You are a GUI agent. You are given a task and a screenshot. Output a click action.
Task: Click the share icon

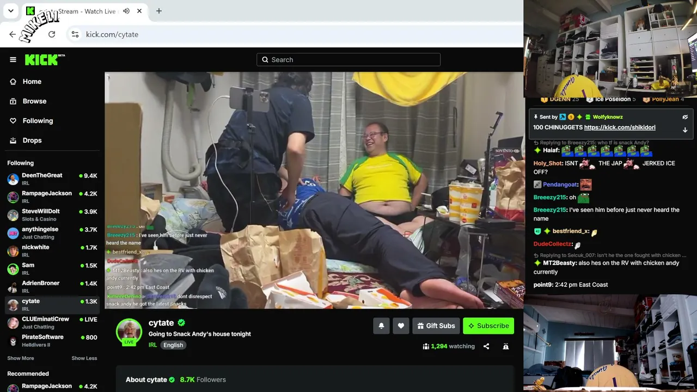click(486, 346)
